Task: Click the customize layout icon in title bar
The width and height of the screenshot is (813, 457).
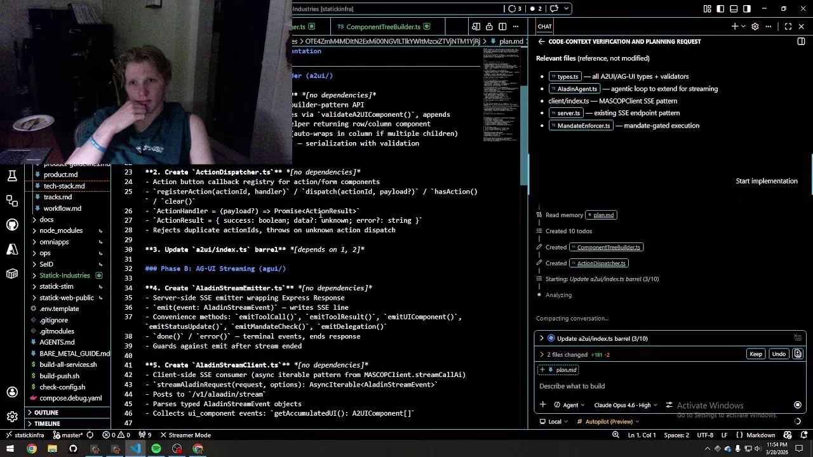Action: (708, 9)
